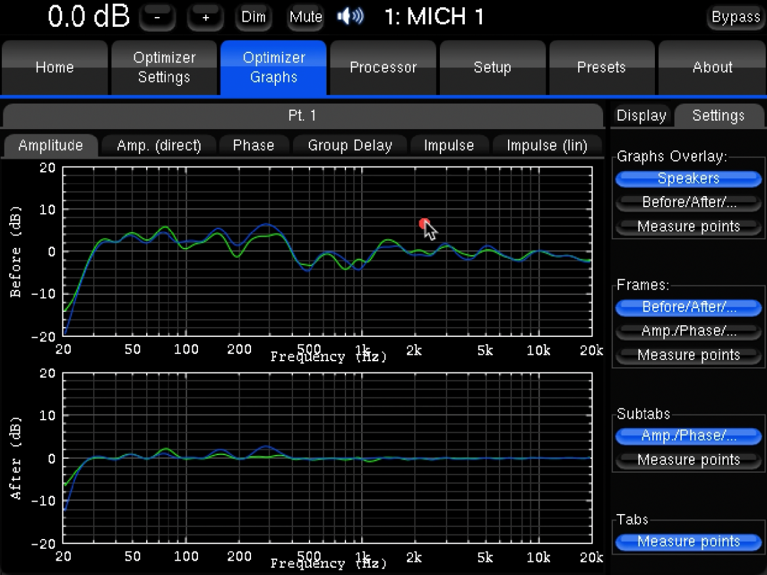Toggle the Dim button
The width and height of the screenshot is (767, 575).
coord(254,17)
